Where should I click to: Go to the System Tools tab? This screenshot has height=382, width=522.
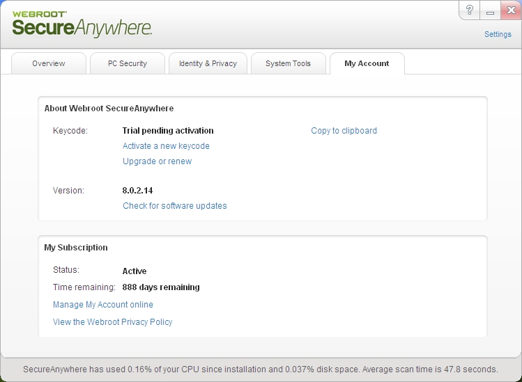(289, 63)
